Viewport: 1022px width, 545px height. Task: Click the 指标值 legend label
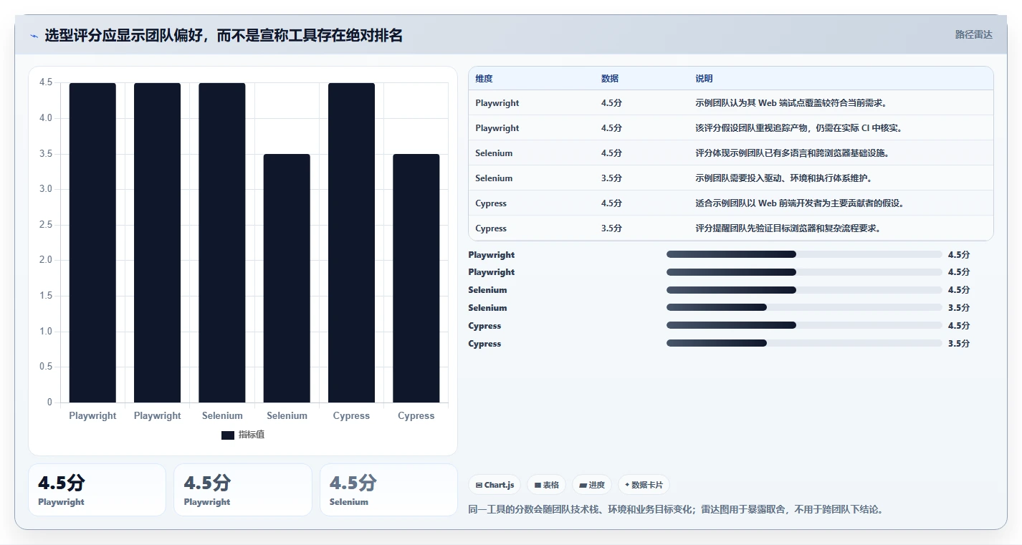point(252,435)
